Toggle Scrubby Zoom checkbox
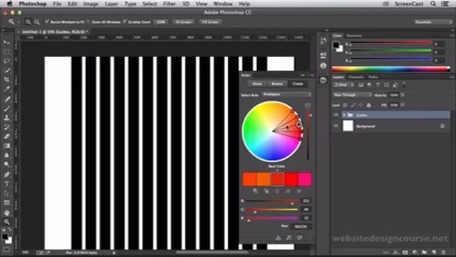This screenshot has width=456, height=257. (x=125, y=21)
